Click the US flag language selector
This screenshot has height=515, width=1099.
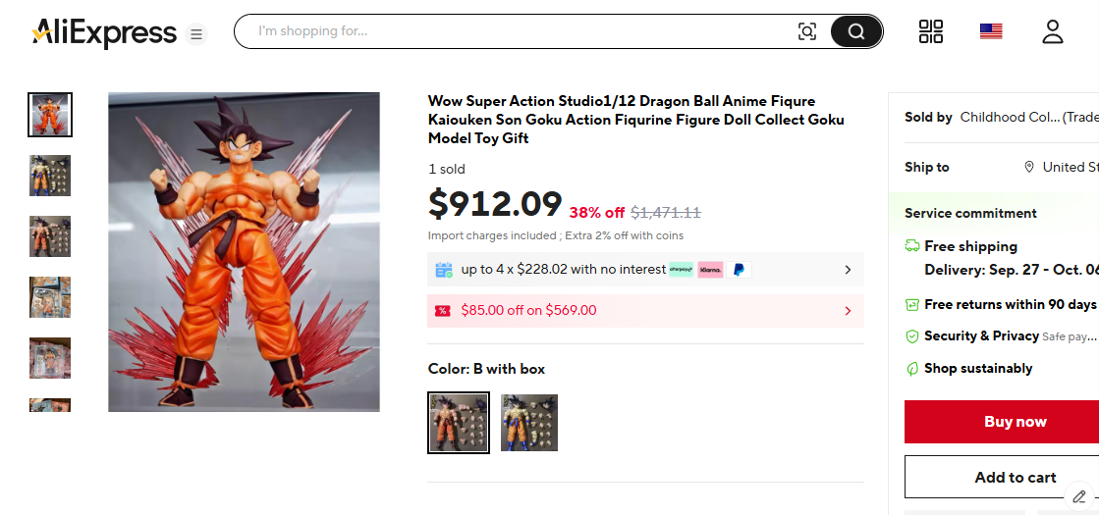pyautogui.click(x=991, y=31)
